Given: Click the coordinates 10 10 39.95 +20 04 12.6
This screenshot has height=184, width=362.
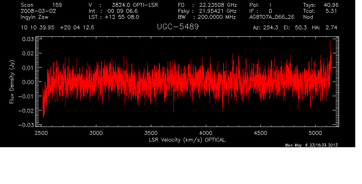Looking at the screenshot, I should (58, 27).
